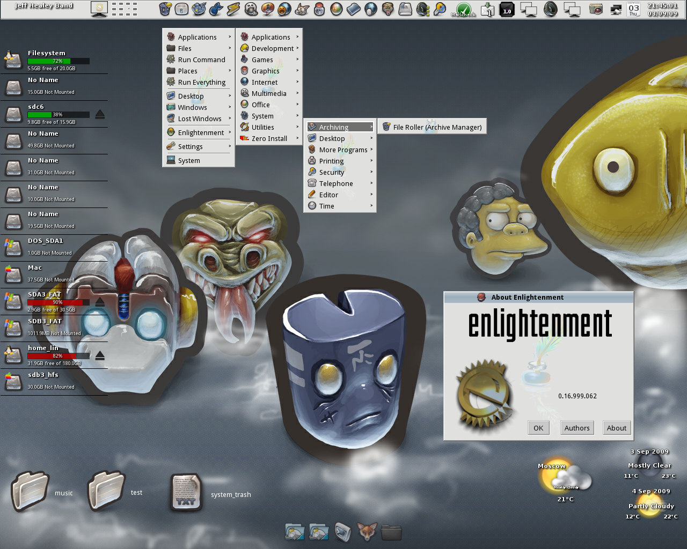The height and width of the screenshot is (549, 687).
Task: Open the network connection tray icon
Action: (616, 9)
